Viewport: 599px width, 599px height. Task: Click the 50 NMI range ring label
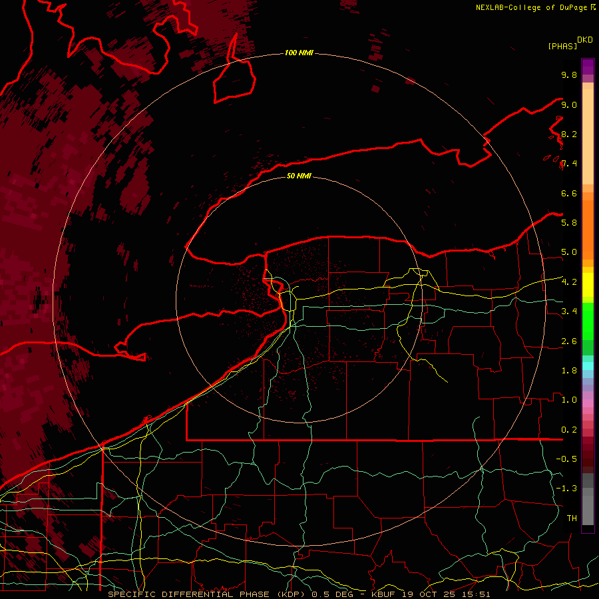[x=299, y=176]
